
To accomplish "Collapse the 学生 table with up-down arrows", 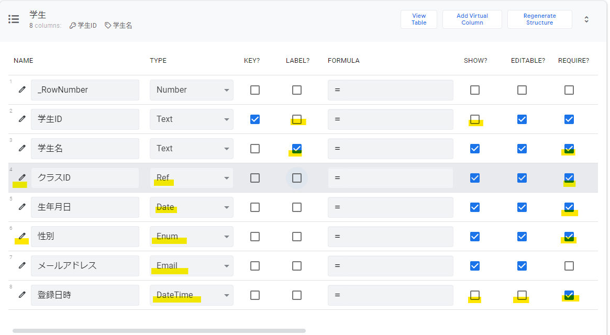I will (586, 19).
